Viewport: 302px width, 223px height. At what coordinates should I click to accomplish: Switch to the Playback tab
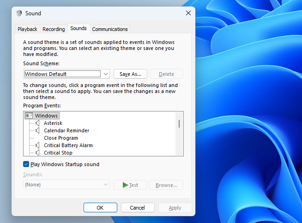point(27,29)
